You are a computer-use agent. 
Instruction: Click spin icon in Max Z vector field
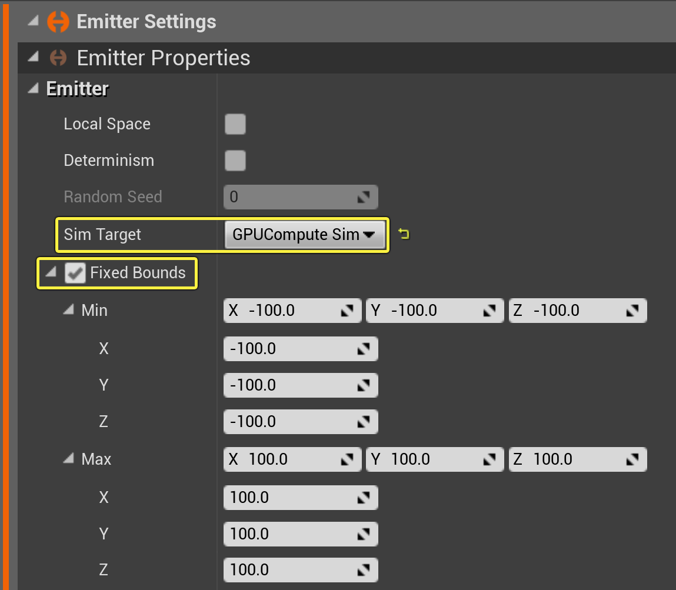pos(632,459)
